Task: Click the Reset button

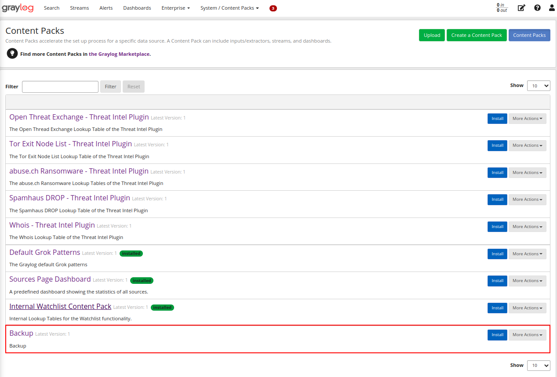Action: [134, 87]
